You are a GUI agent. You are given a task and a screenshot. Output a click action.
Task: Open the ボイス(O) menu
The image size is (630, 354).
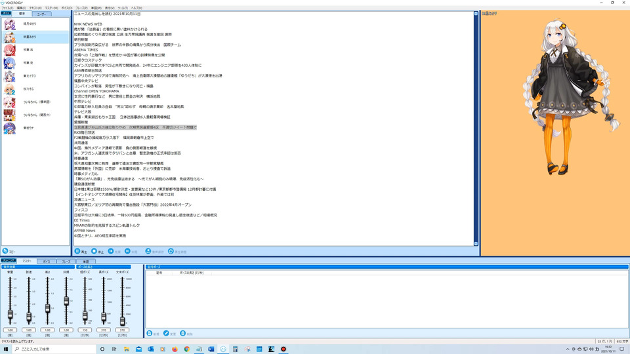click(x=67, y=8)
